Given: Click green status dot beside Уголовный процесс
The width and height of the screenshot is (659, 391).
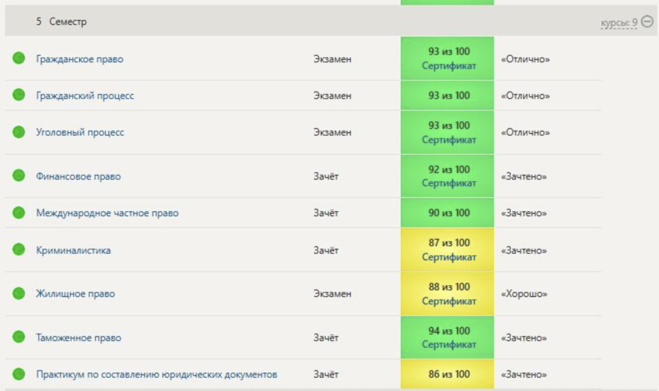Looking at the screenshot, I should click(19, 132).
